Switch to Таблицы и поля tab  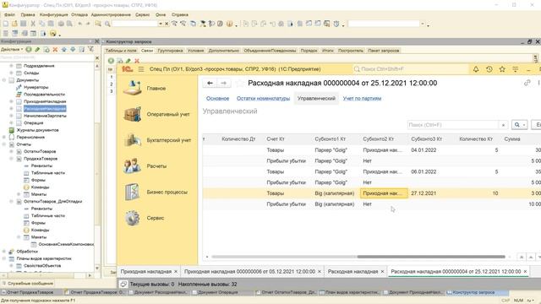pos(121,51)
